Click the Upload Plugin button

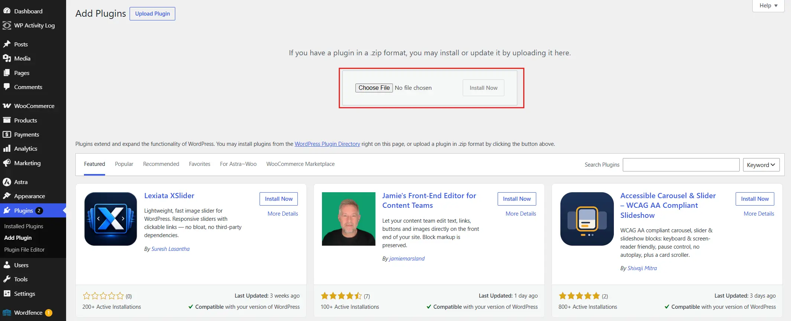[x=152, y=14]
